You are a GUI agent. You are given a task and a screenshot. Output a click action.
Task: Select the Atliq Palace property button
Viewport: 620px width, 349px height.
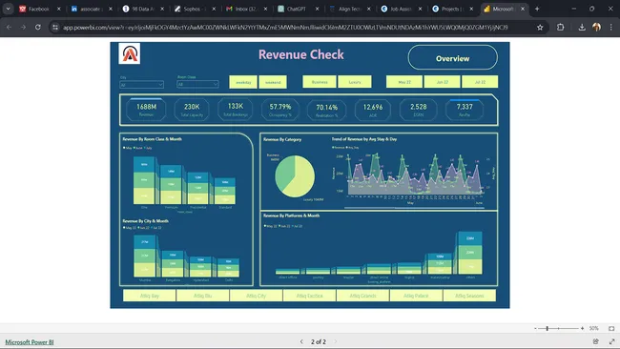(x=416, y=296)
